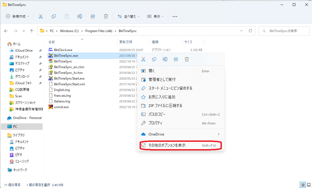
Task: Go forward with the right arrow
Action: click(x=15, y=31)
